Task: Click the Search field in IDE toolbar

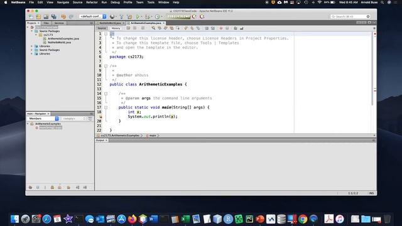Action: [350, 16]
